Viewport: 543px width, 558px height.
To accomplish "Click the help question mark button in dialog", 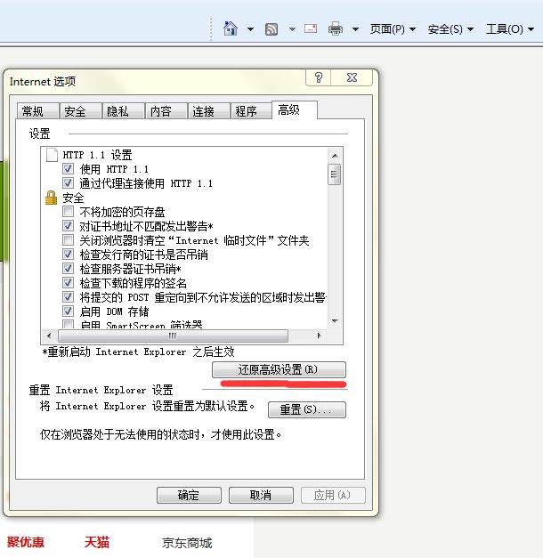I will 319,77.
